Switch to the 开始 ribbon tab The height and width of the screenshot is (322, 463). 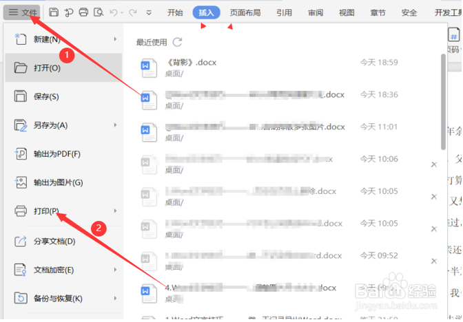175,12
